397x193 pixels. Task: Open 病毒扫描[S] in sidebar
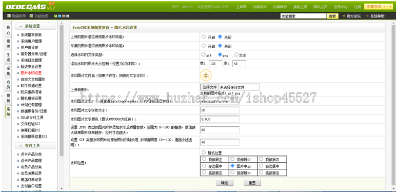coord(30,130)
